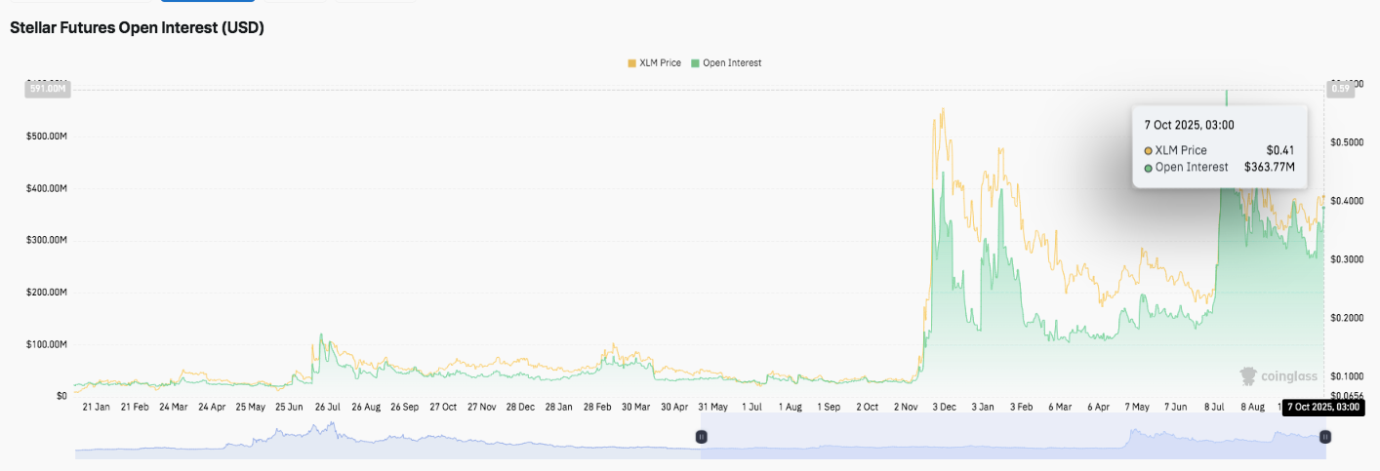Click the $0.2000 right axis label
Image resolution: width=1380 pixels, height=471 pixels.
(x=1349, y=318)
